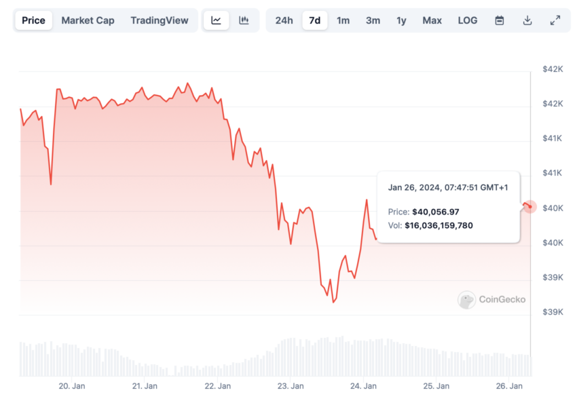This screenshot has width=577, height=401.
Task: Download the chart data
Action: click(x=527, y=20)
